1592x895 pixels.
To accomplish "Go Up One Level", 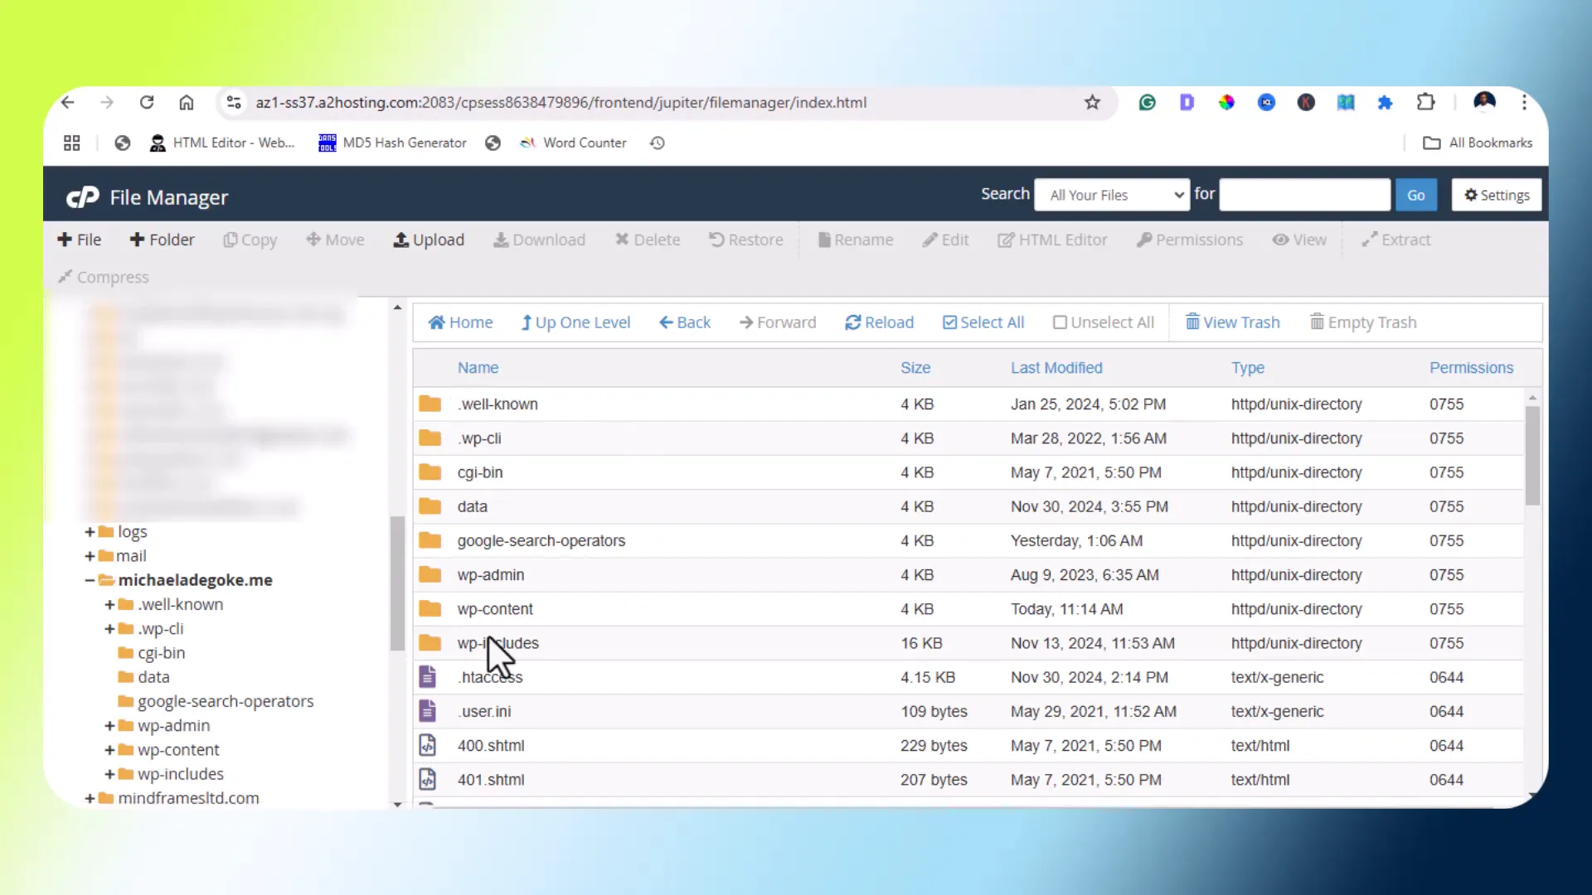I will 575,322.
